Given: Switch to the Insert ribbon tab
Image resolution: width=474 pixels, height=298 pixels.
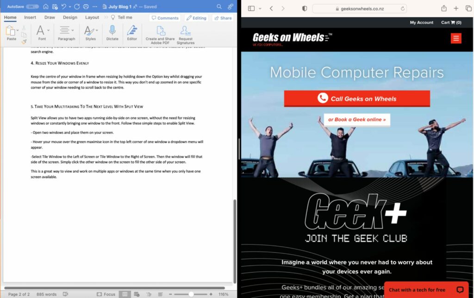Looking at the screenshot, I should [x=30, y=17].
